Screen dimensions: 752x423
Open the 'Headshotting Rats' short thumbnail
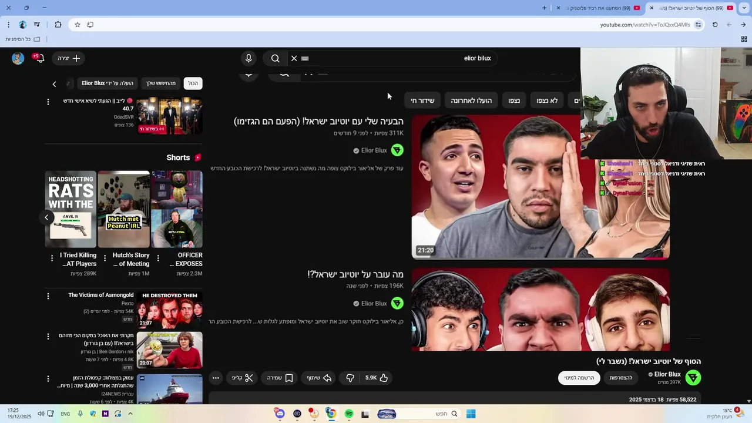70,209
